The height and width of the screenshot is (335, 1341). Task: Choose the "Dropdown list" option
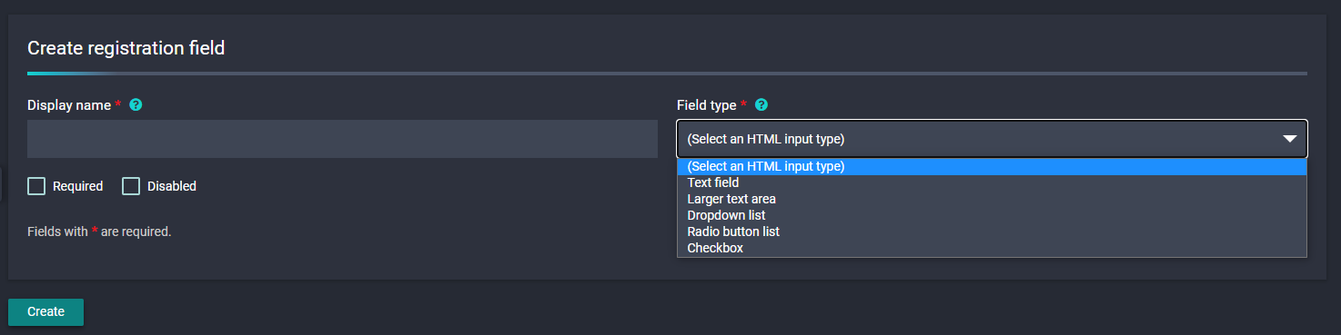[x=992, y=215]
